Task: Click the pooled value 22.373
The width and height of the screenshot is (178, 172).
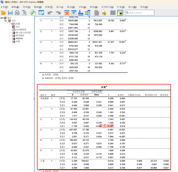Action: (x=154, y=161)
